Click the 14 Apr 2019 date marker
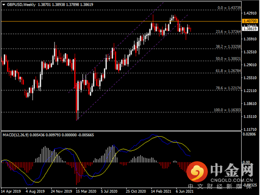Screen dimensions: 260x195 11,191
